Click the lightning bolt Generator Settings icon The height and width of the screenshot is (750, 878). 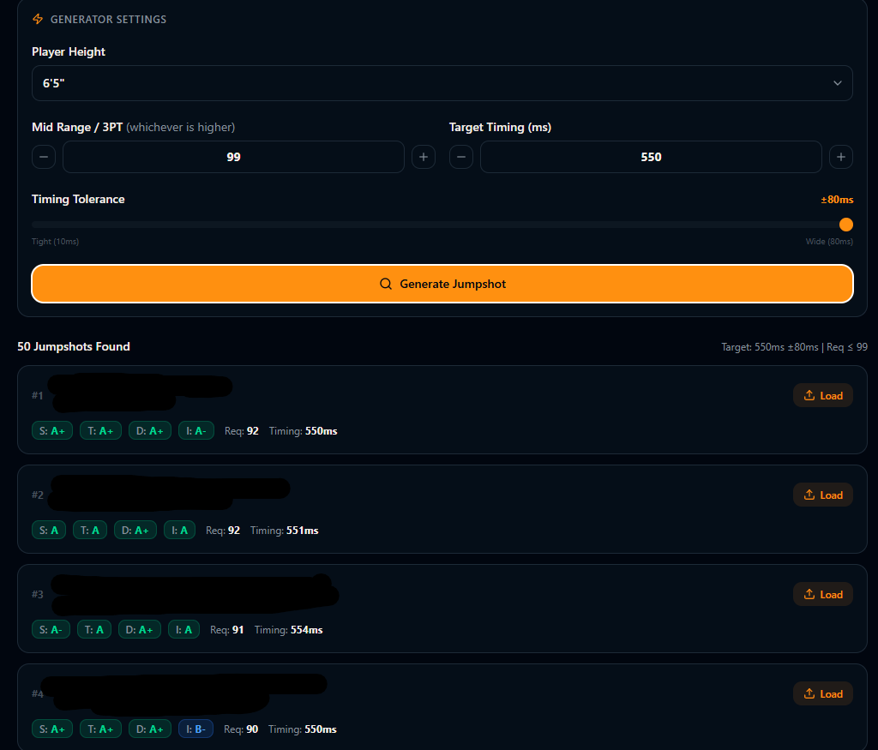38,19
